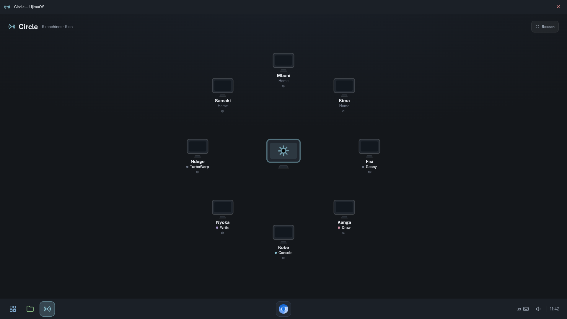Select the Samaki machine monitor
Viewport: 567px width, 319px height.
point(222,87)
